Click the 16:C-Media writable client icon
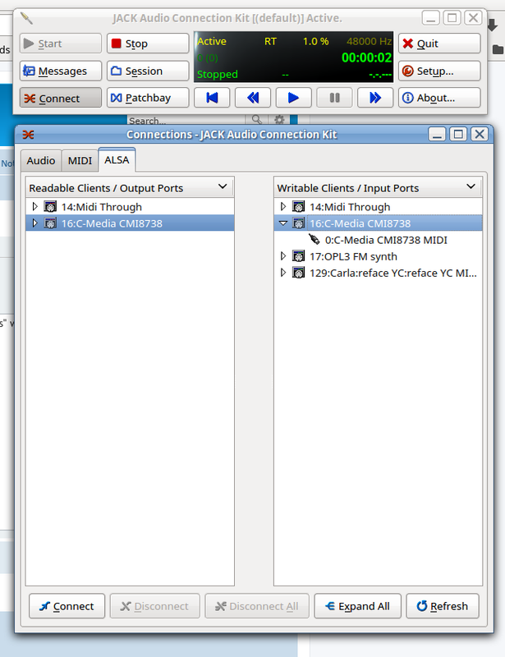This screenshot has width=505, height=657. (x=298, y=223)
